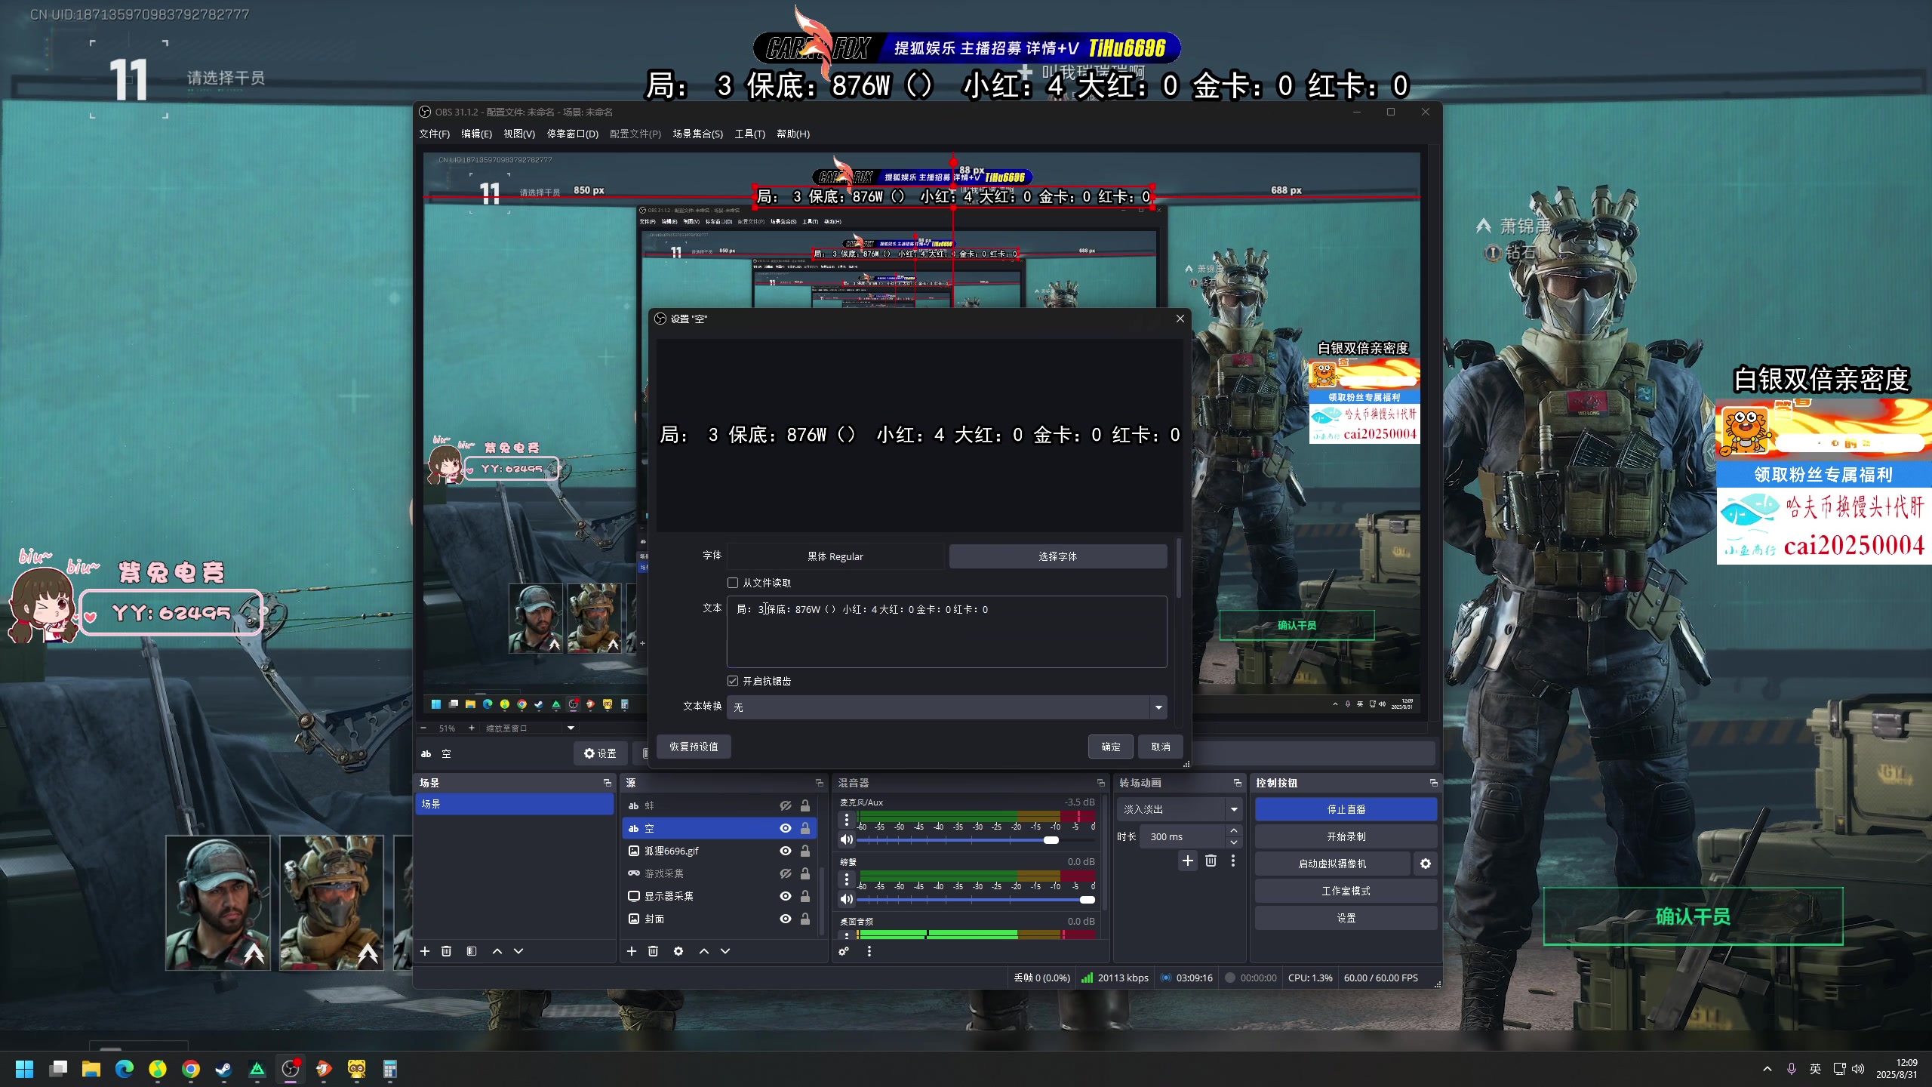Pop out the 控制按钮 dock panel icon
The height and width of the screenshot is (1087, 1932).
pyautogui.click(x=1434, y=783)
